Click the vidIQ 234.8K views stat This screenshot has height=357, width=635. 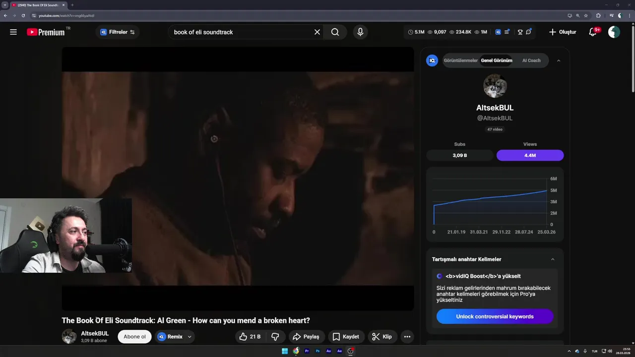[x=460, y=32]
